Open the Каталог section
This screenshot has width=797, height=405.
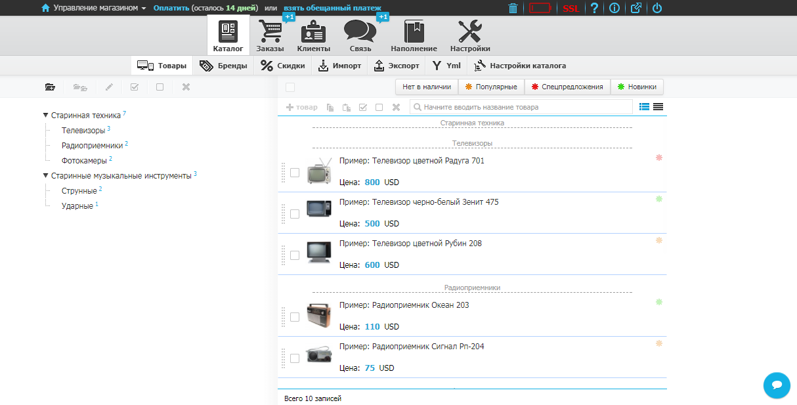pyautogui.click(x=228, y=35)
